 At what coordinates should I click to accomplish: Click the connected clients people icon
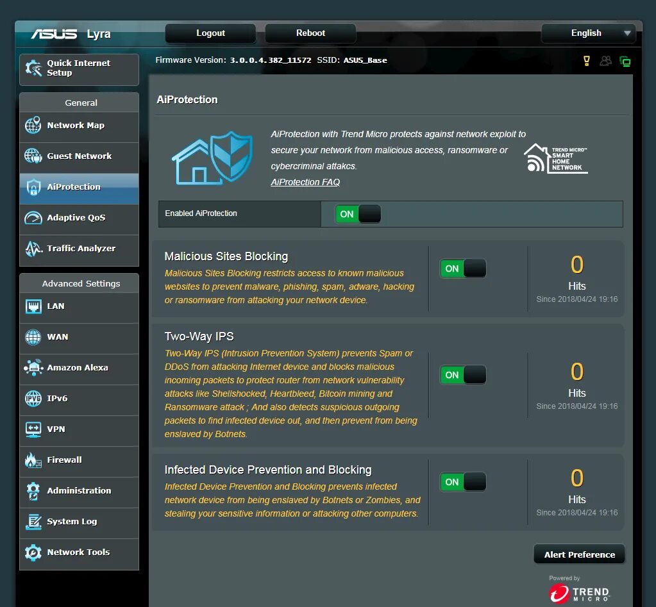[x=605, y=61]
